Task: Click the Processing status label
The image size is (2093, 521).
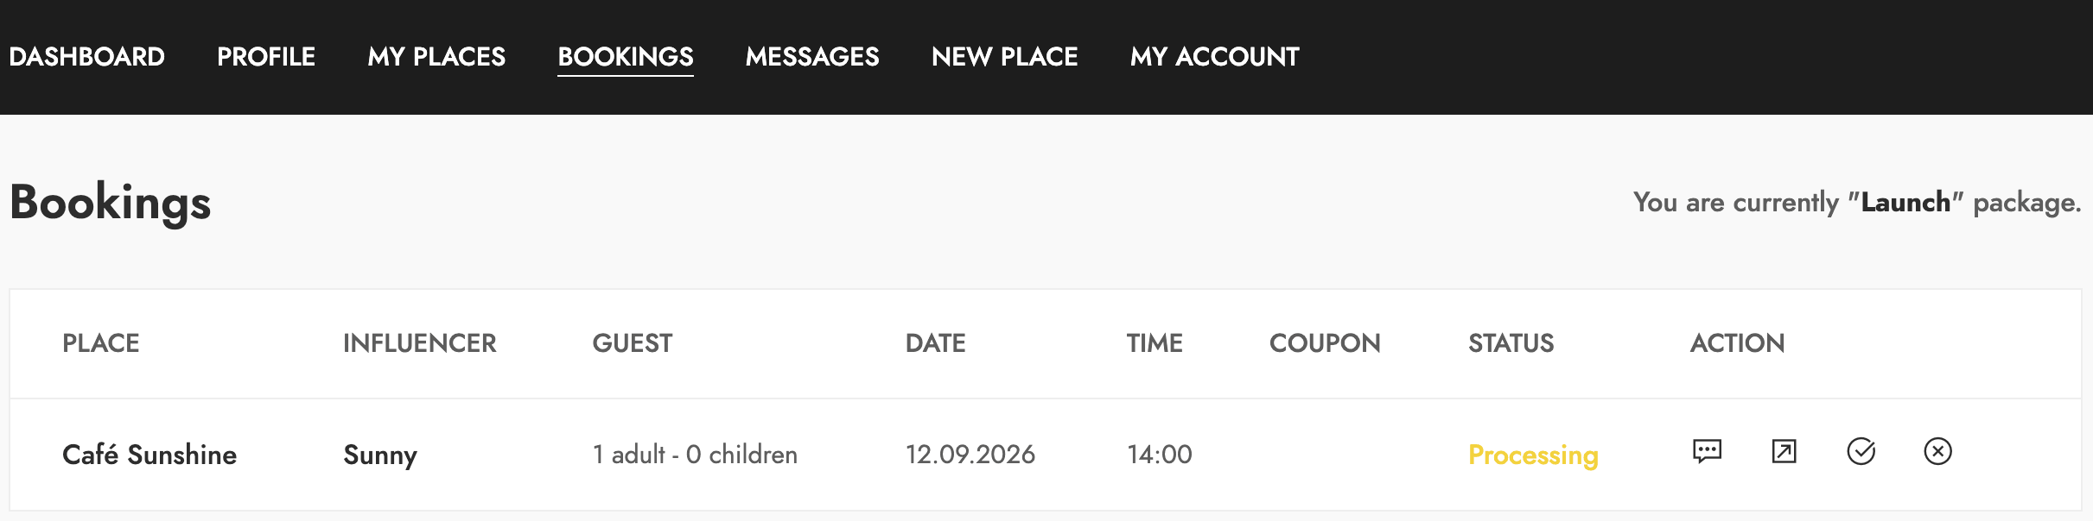Action: click(x=1533, y=455)
